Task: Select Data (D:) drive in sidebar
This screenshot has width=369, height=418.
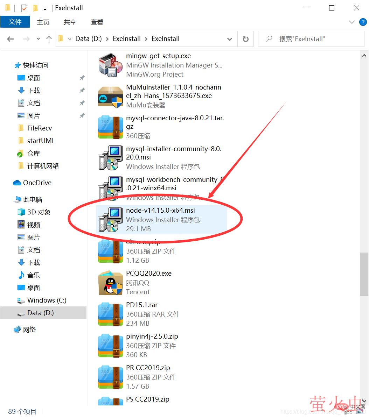Action: click(x=43, y=313)
